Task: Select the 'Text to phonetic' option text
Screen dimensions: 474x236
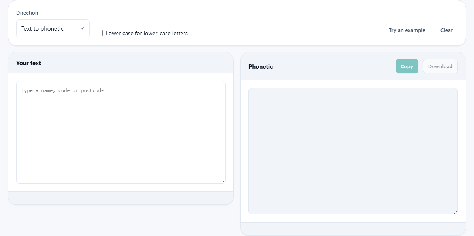Action: (42, 29)
